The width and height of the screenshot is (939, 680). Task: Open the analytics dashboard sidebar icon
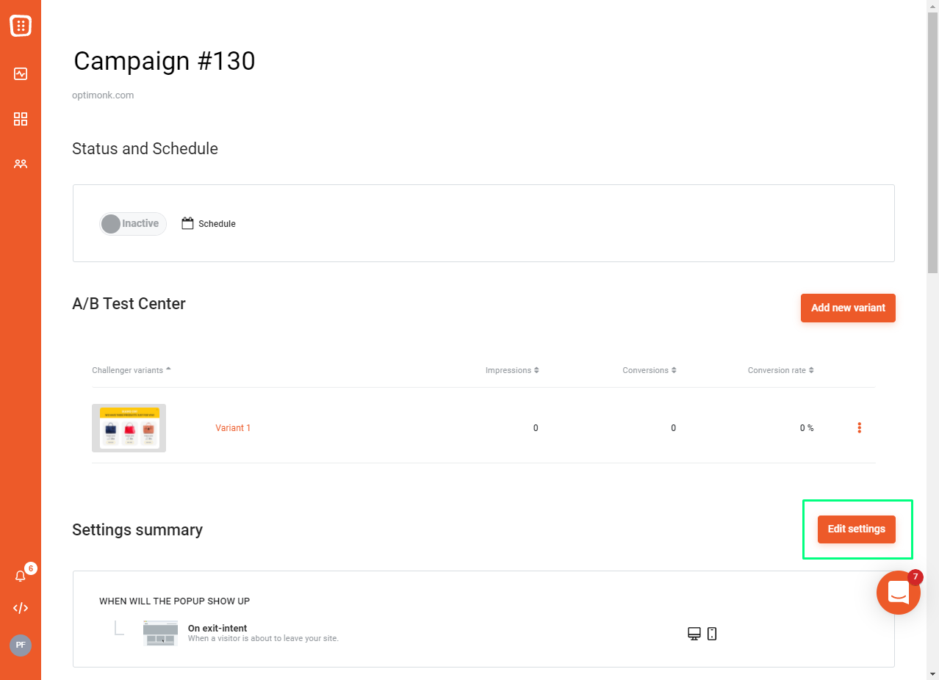pos(21,73)
